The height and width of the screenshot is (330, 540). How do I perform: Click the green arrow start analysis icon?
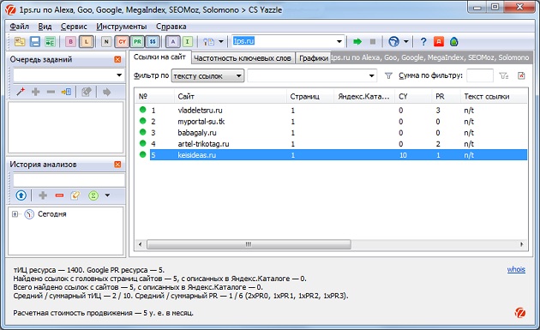pos(357,42)
